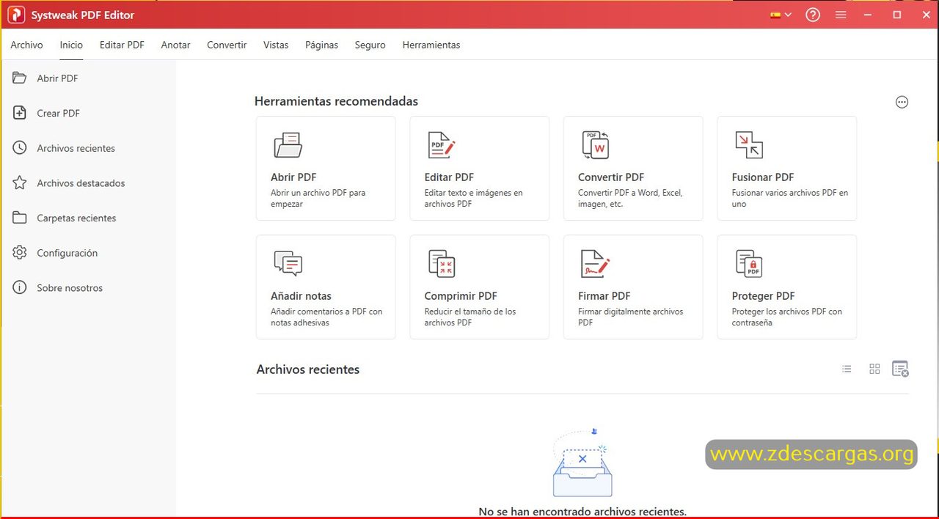Click the info icon for Sobre nosotros

coord(20,287)
